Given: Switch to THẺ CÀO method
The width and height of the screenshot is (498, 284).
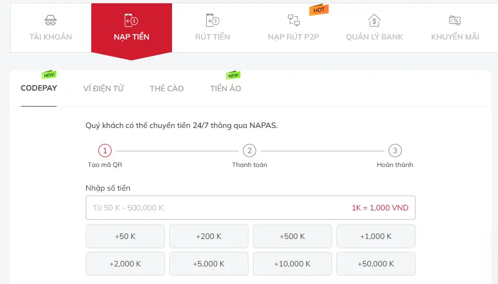Looking at the screenshot, I should (167, 88).
